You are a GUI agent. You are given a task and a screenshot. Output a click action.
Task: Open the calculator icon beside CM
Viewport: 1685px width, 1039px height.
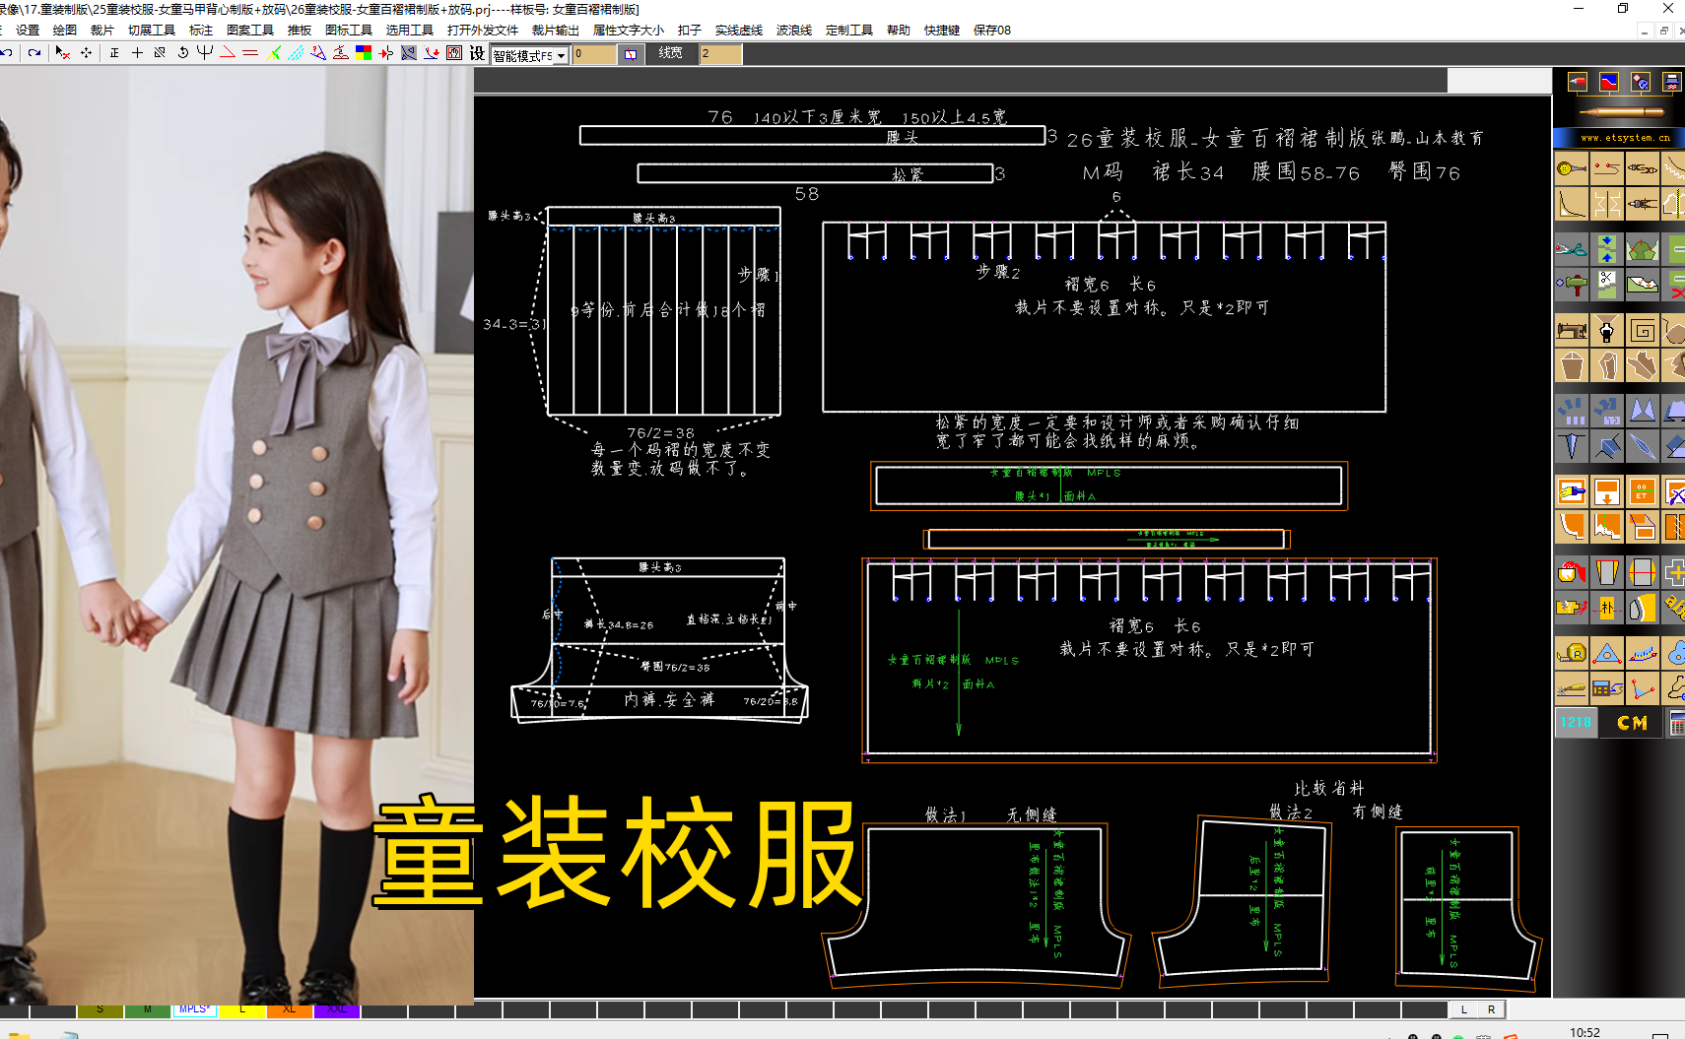coord(1675,723)
